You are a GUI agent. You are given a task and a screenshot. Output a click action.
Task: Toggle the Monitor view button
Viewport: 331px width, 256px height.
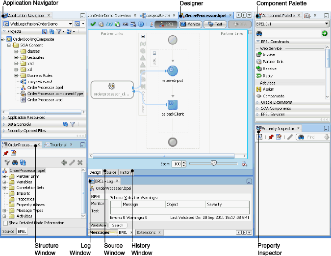tap(190, 24)
